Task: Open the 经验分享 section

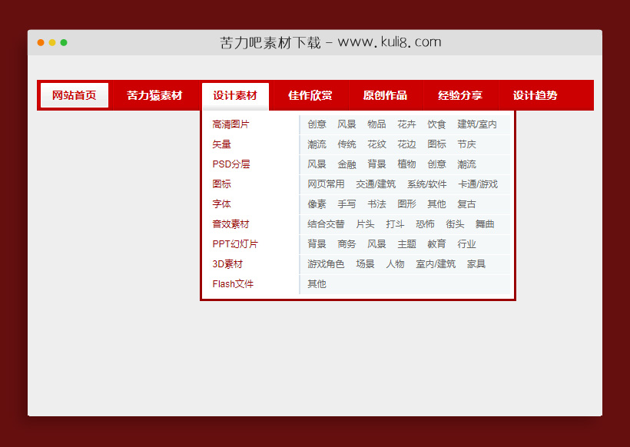Action: pos(461,95)
